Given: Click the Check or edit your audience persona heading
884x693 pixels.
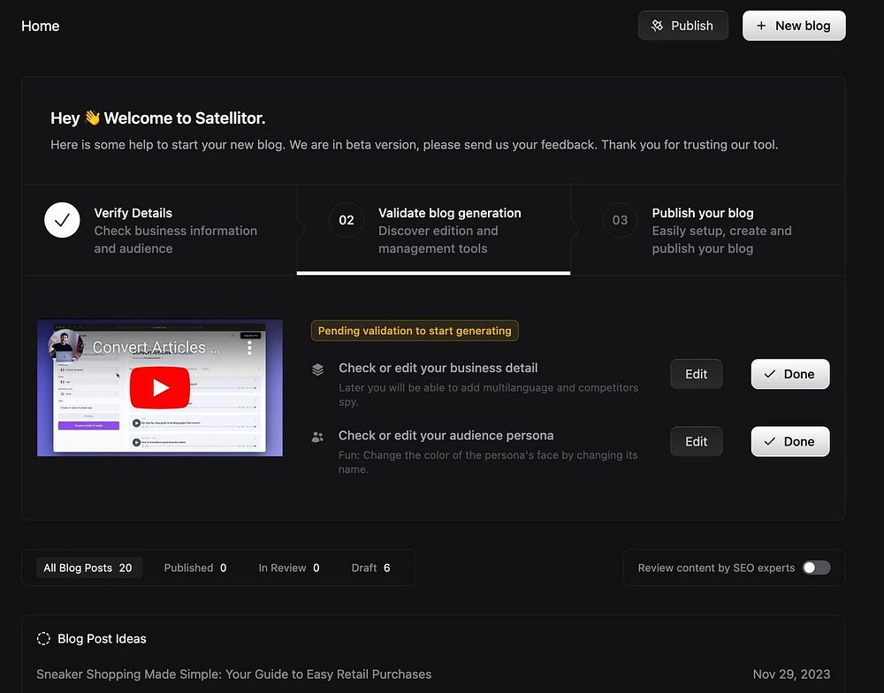Looking at the screenshot, I should pyautogui.click(x=446, y=435).
